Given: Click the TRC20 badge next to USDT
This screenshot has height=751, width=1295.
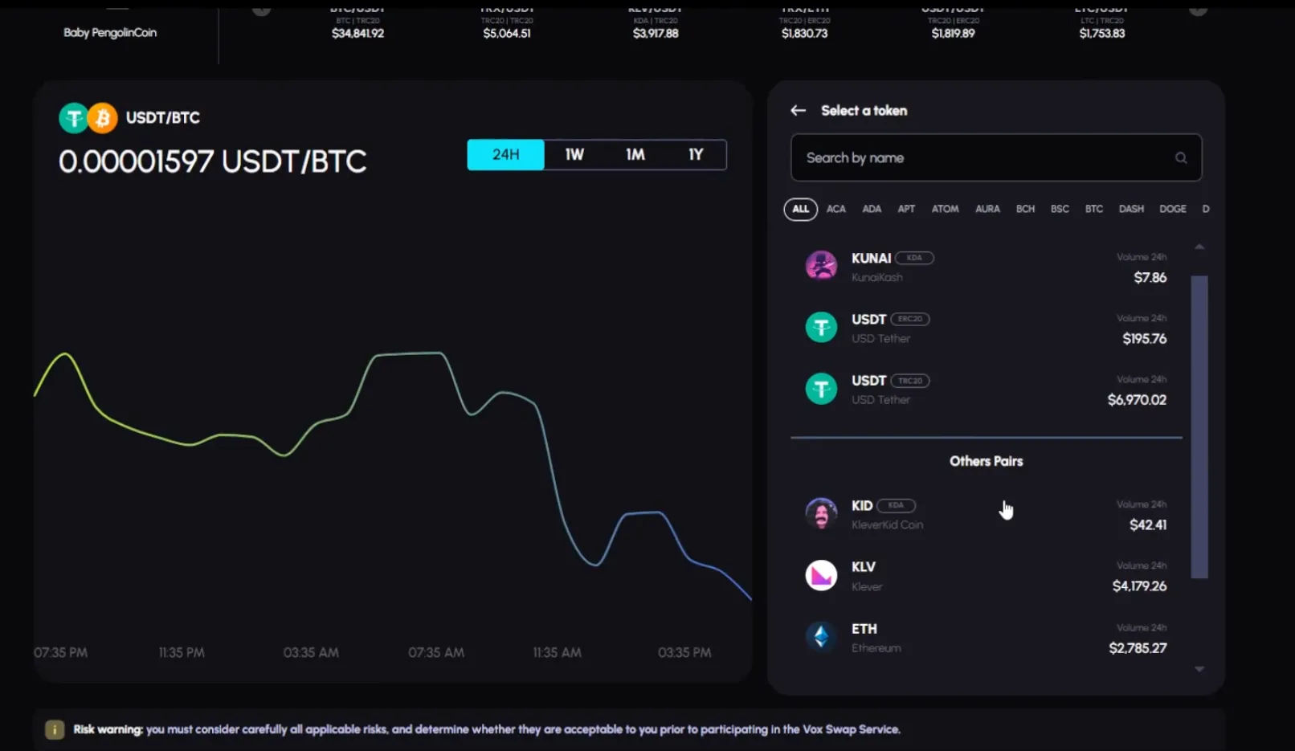Looking at the screenshot, I should pos(909,381).
